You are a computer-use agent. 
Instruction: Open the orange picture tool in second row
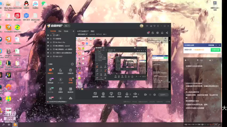click(x=70, y=81)
